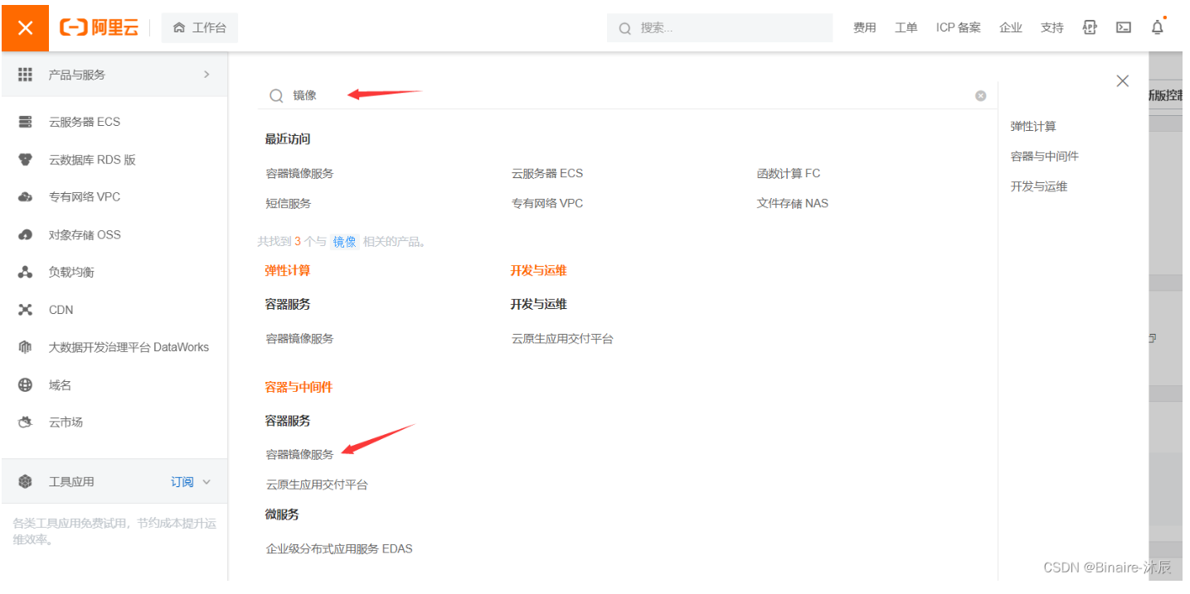Open 云服务器 ECS under 最近访问
This screenshot has height=594, width=1190.
(x=546, y=173)
